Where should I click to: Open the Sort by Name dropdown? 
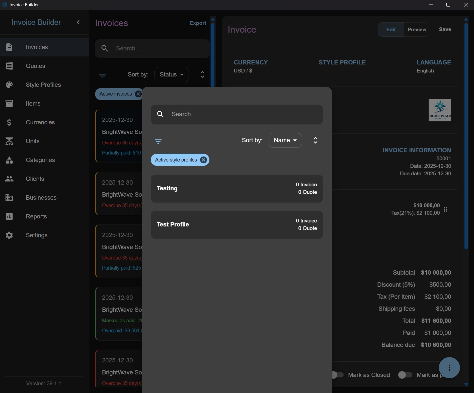(x=285, y=140)
